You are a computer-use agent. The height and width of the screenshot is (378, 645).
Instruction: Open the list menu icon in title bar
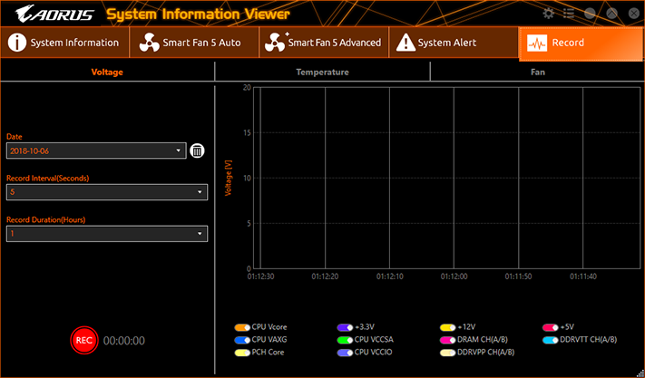coord(569,14)
